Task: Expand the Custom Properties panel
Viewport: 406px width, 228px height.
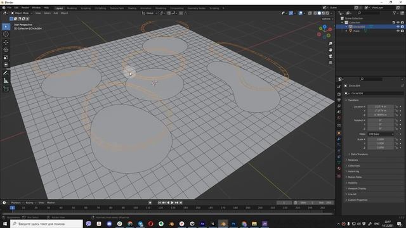Action: [x=357, y=200]
